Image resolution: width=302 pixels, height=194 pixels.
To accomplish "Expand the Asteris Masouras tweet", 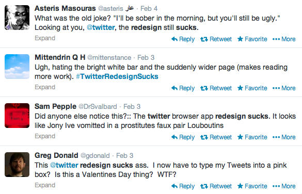I will [45, 38].
